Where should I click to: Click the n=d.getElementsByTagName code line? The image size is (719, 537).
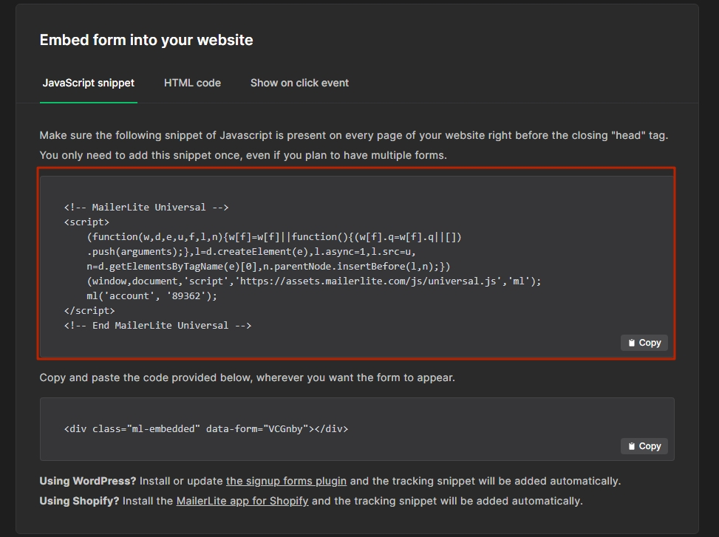click(x=268, y=266)
